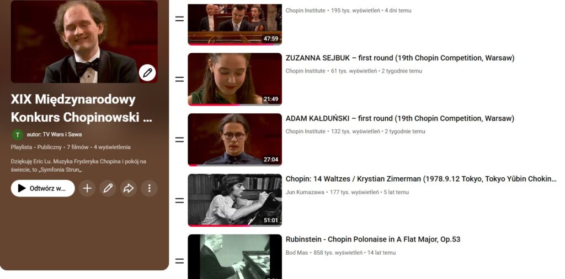Click the add (plus) icon in playlist panel
The height and width of the screenshot is (279, 565).
(x=87, y=188)
